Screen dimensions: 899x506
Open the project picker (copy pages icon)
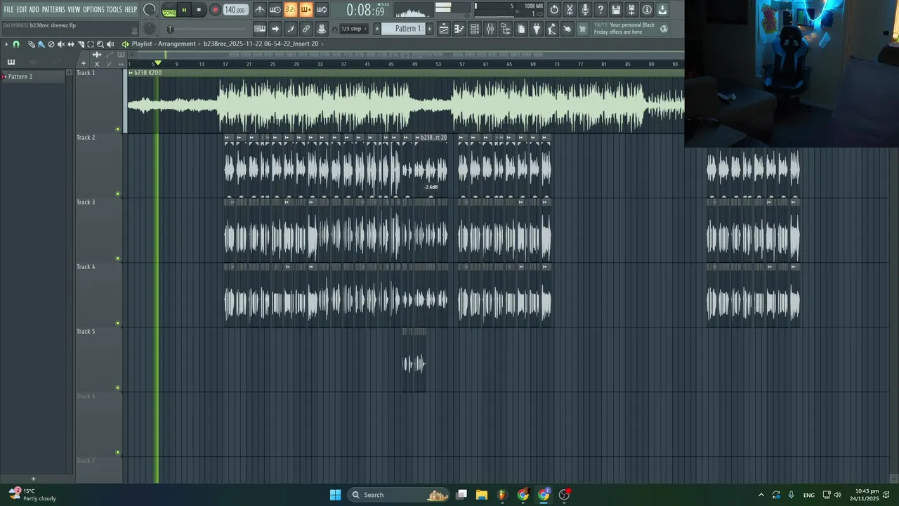521,29
